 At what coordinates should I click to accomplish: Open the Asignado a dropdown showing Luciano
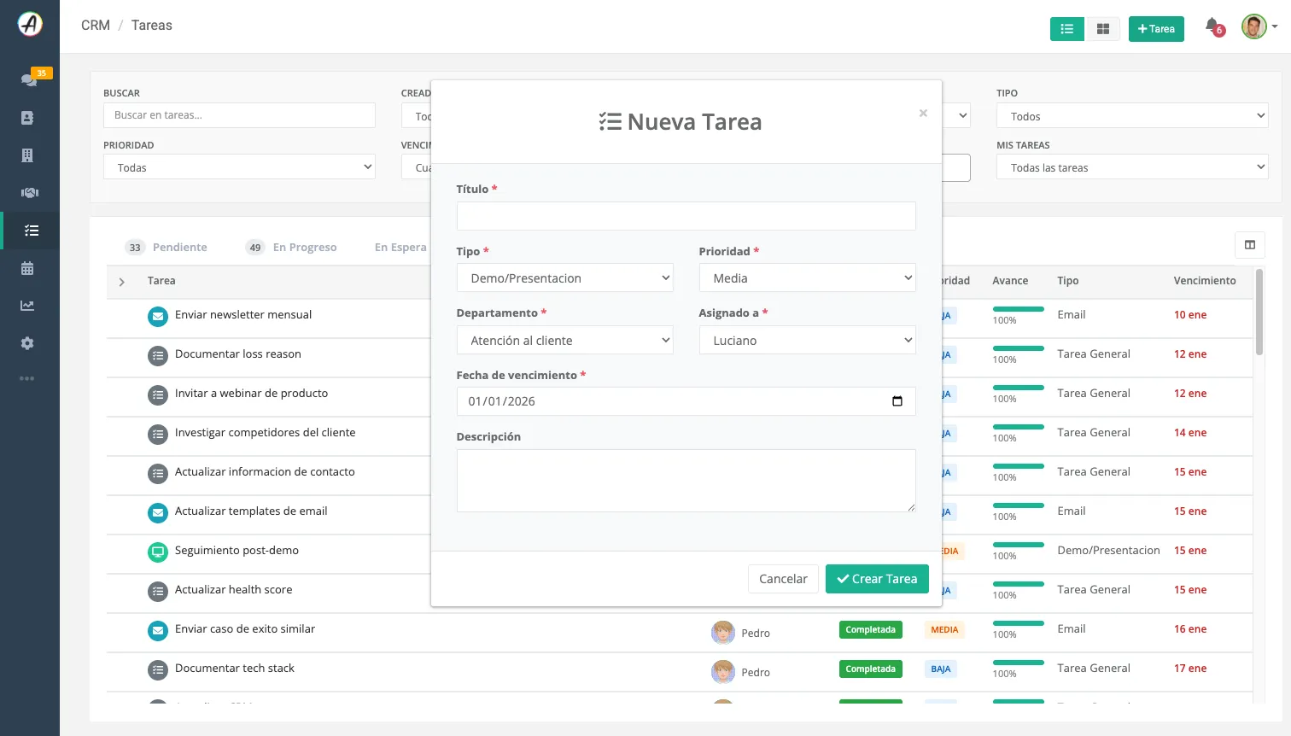(x=807, y=341)
